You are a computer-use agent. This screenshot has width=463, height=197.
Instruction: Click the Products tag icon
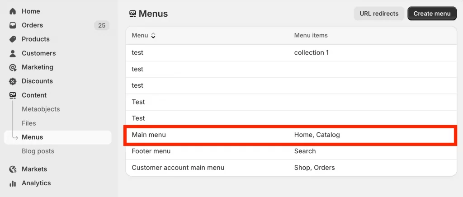13,39
